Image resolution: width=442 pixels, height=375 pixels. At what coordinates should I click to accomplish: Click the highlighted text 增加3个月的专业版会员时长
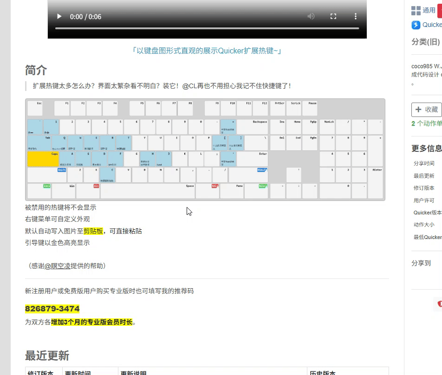coord(91,322)
